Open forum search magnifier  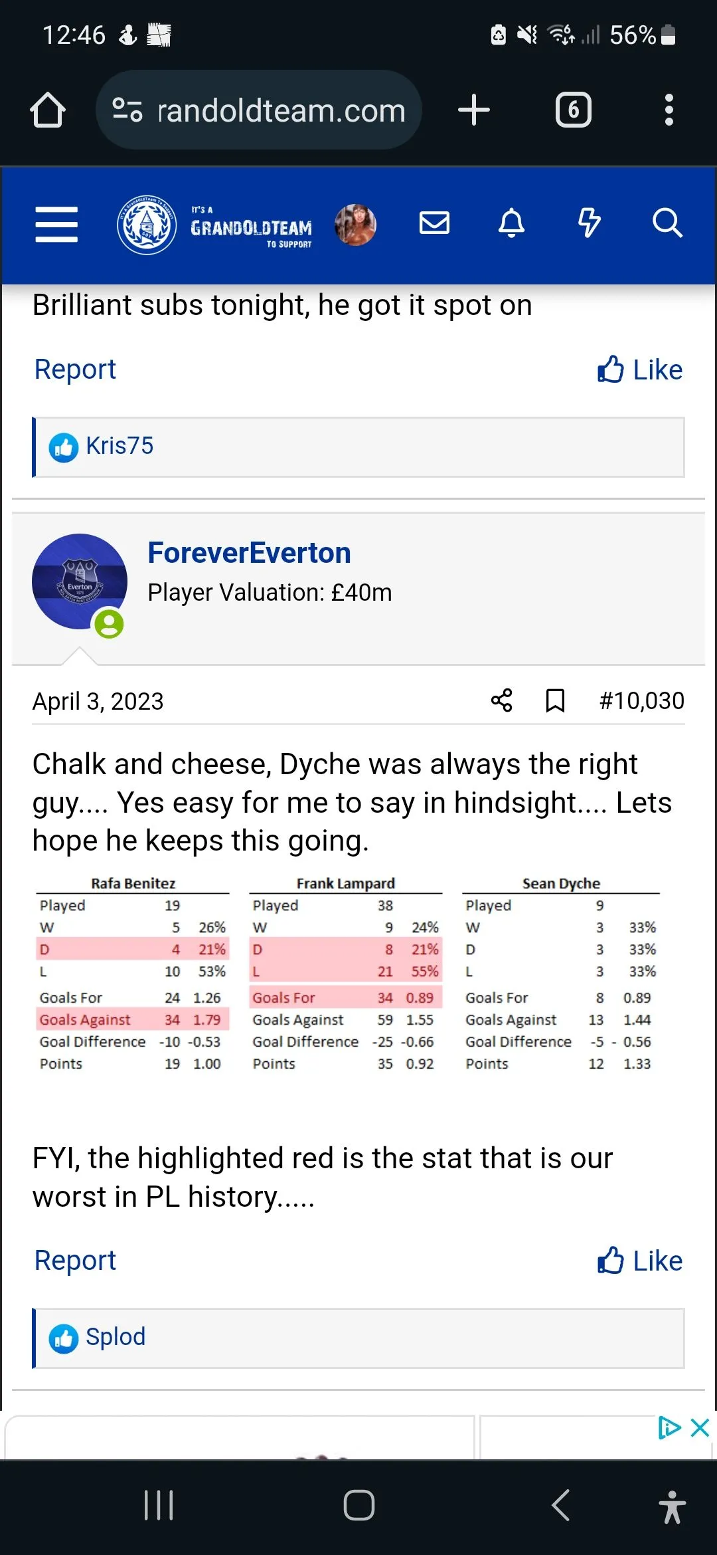coord(667,223)
